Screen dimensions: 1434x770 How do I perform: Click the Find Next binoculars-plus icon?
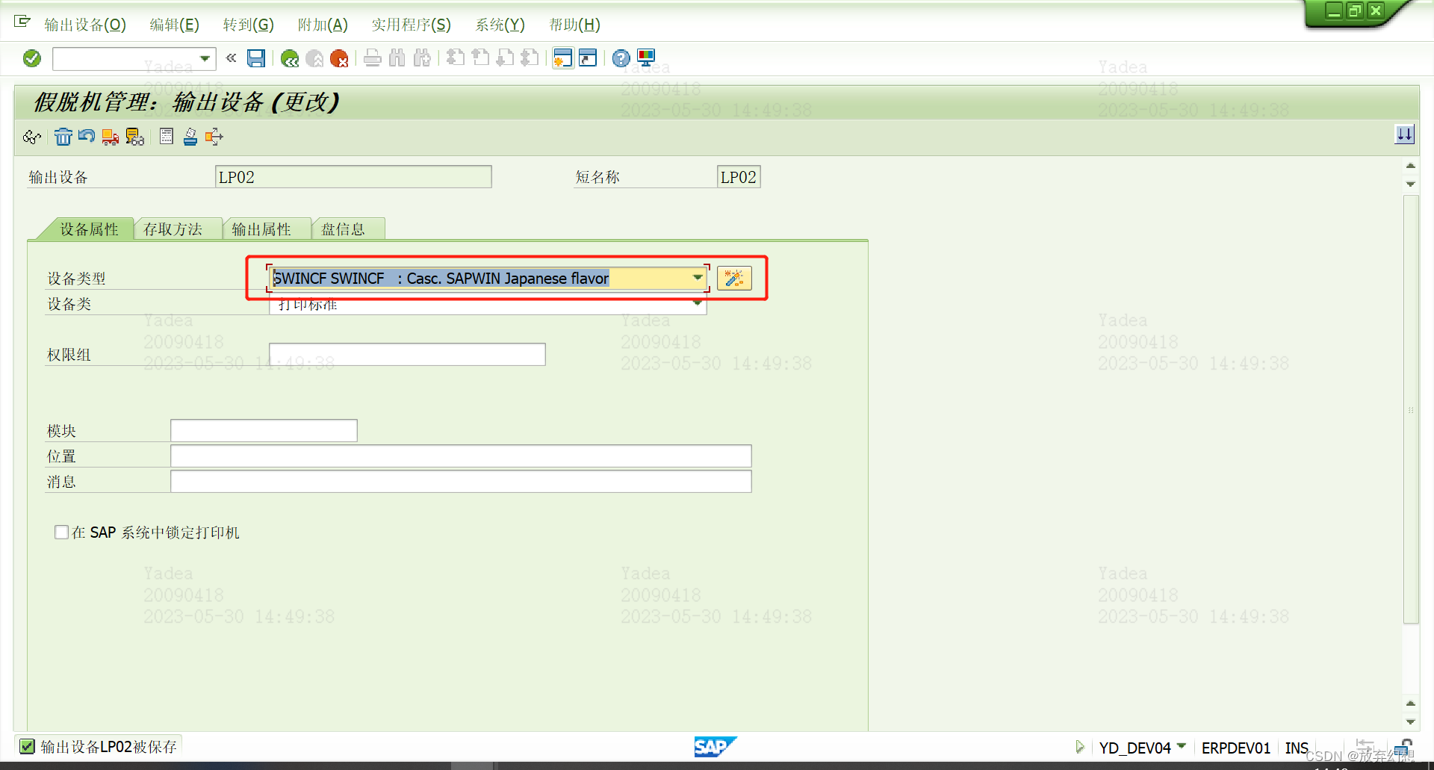[422, 58]
